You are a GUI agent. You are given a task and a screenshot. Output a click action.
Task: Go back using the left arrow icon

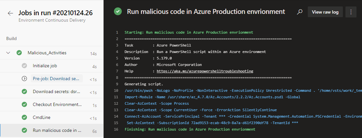click(x=10, y=13)
